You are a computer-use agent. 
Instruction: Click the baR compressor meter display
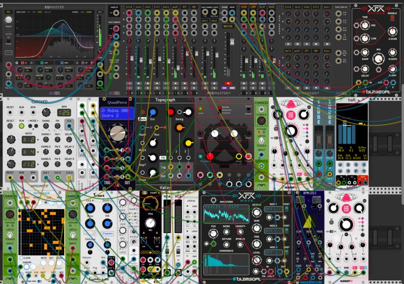[352, 132]
